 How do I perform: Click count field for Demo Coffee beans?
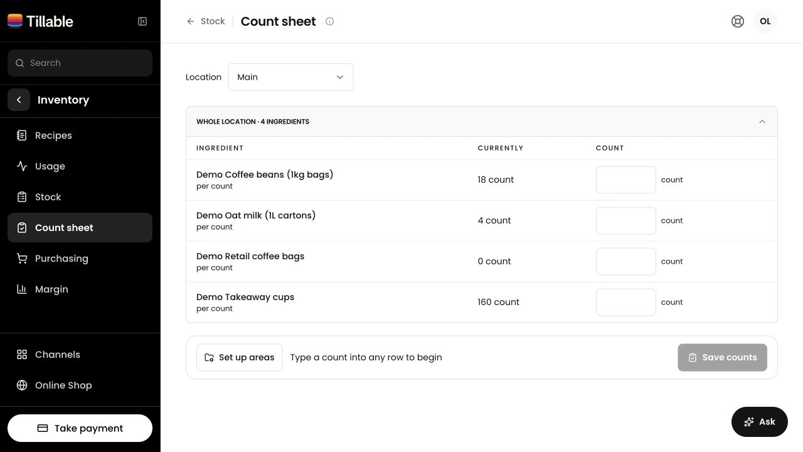coord(625,180)
